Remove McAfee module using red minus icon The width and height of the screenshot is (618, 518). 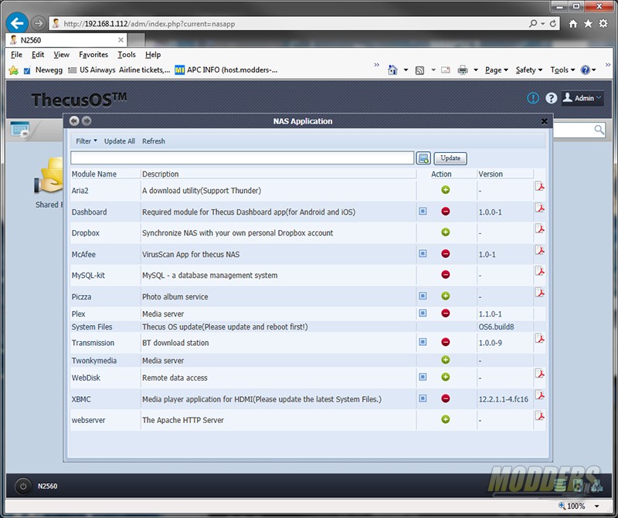click(x=446, y=254)
